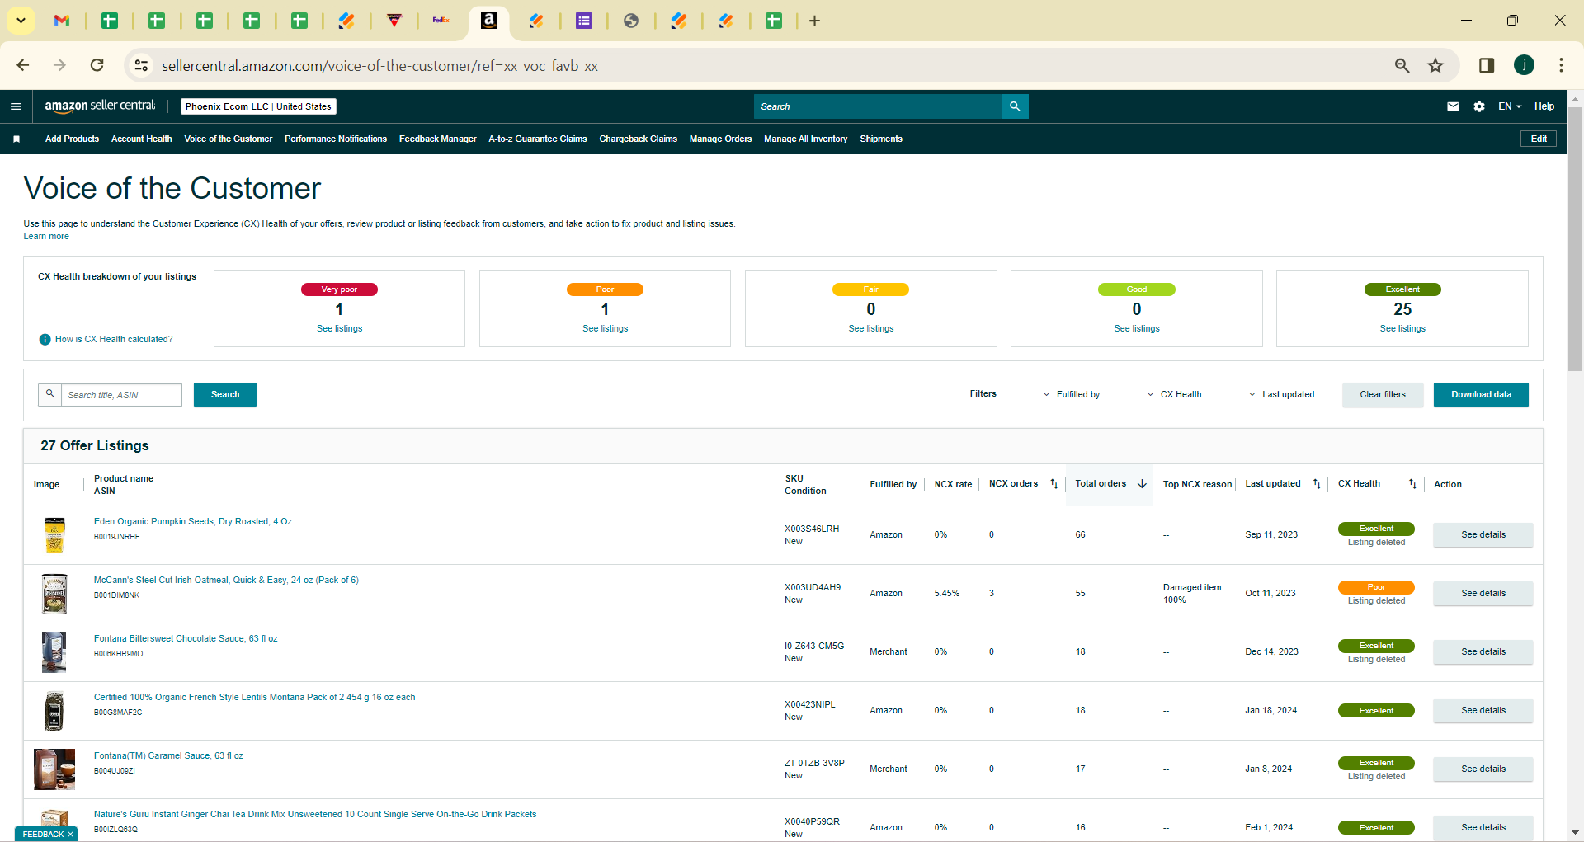Viewport: 1584px width, 842px height.
Task: Switch to the Gmail tab
Action: pyautogui.click(x=62, y=21)
